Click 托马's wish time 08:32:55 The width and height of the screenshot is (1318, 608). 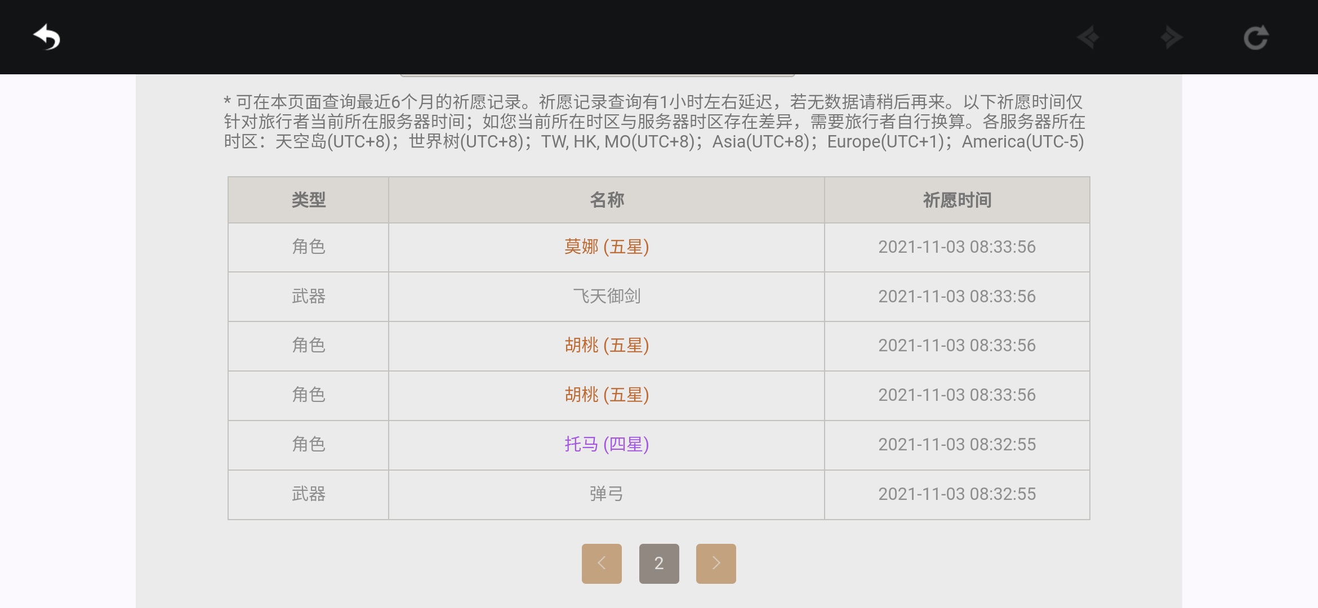coord(957,444)
